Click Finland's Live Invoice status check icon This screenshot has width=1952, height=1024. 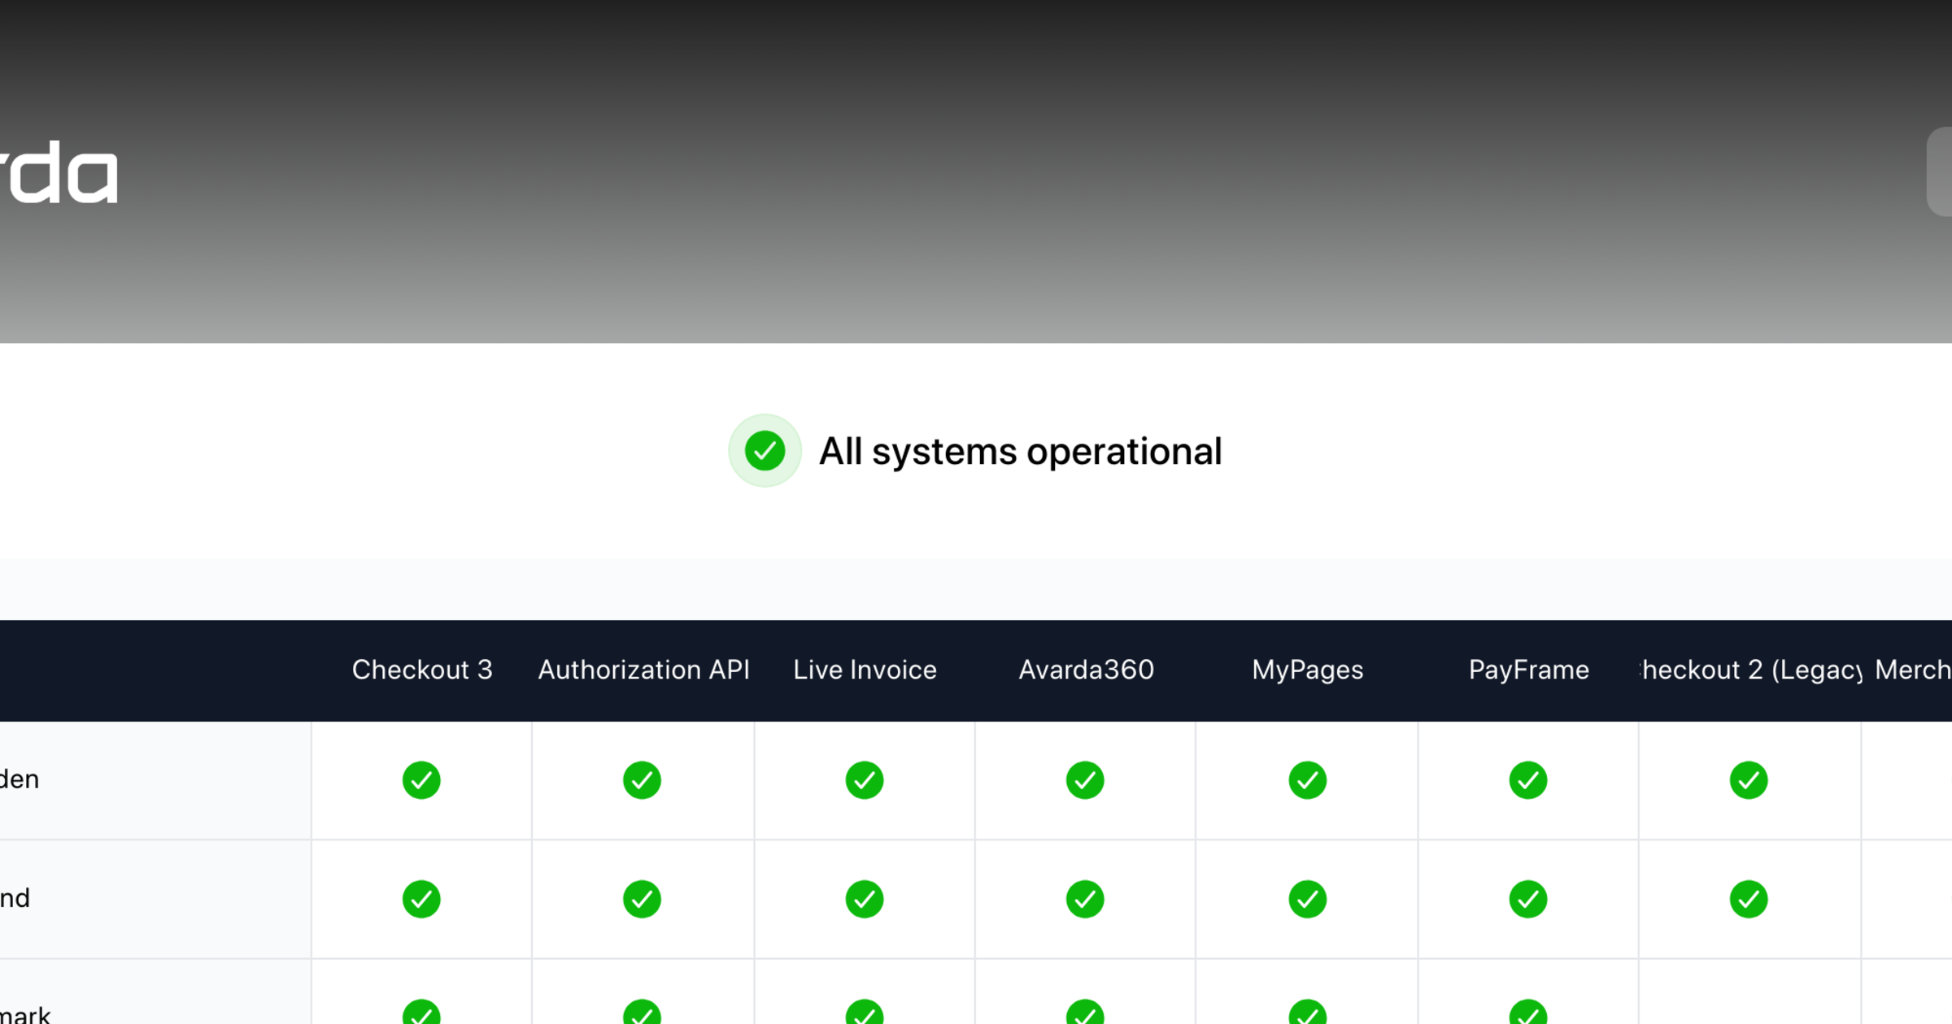click(864, 899)
